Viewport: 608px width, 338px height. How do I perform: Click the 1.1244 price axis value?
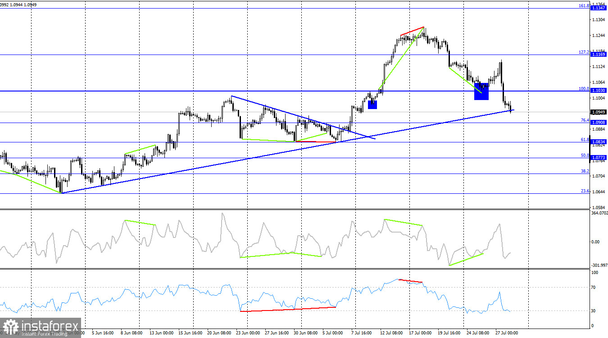pyautogui.click(x=599, y=36)
